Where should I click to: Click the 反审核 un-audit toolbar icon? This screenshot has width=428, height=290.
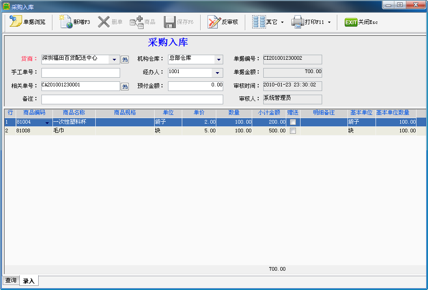point(214,22)
